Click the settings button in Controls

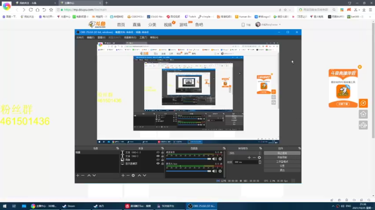(282, 166)
